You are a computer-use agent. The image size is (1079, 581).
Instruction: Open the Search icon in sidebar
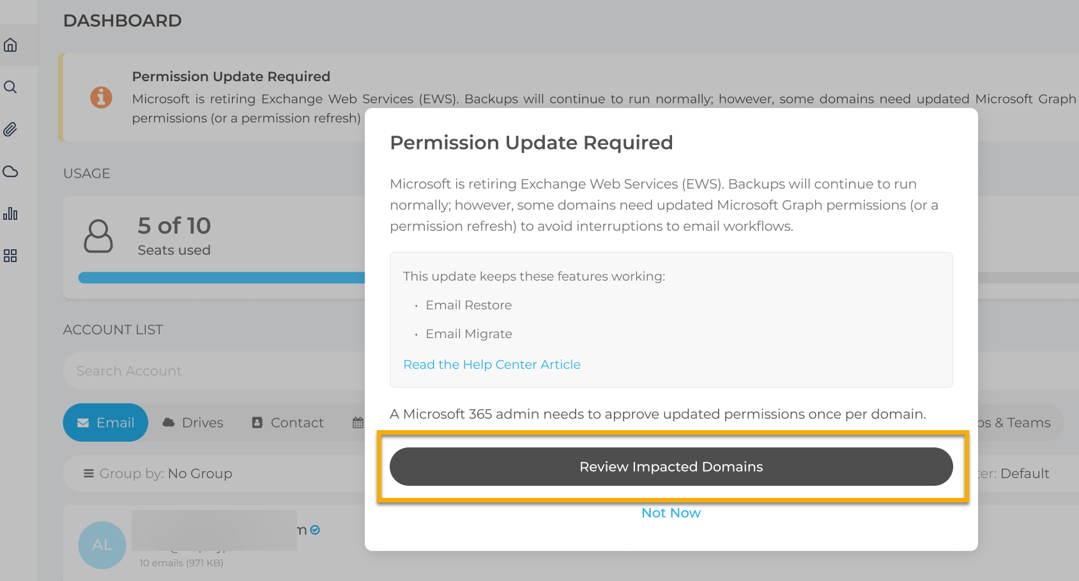pyautogui.click(x=10, y=87)
